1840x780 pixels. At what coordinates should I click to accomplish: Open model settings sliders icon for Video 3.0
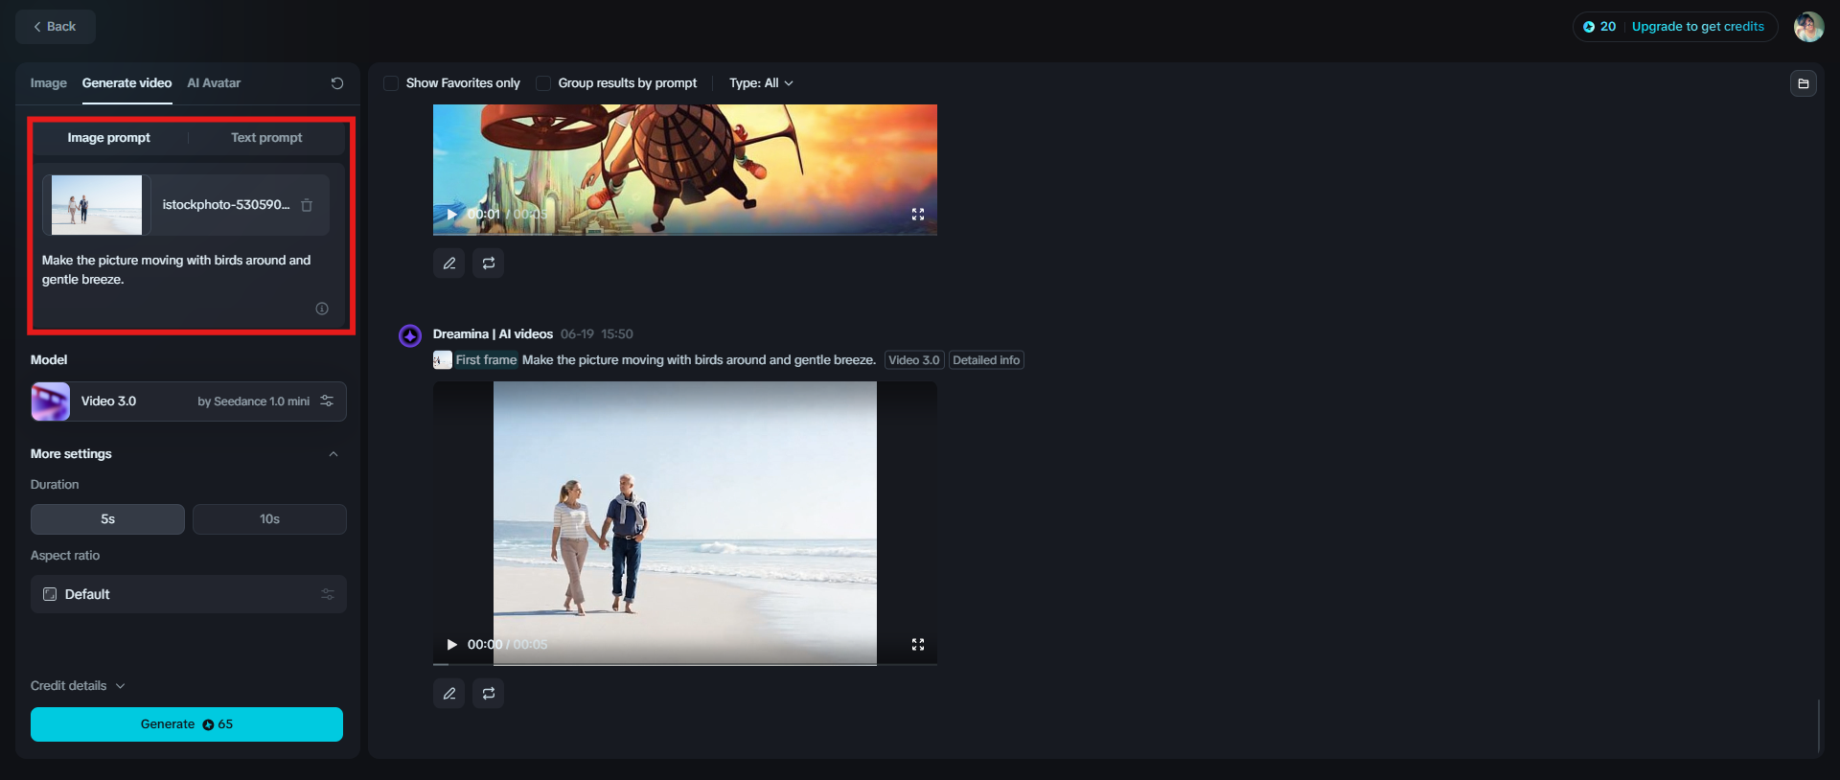point(327,401)
